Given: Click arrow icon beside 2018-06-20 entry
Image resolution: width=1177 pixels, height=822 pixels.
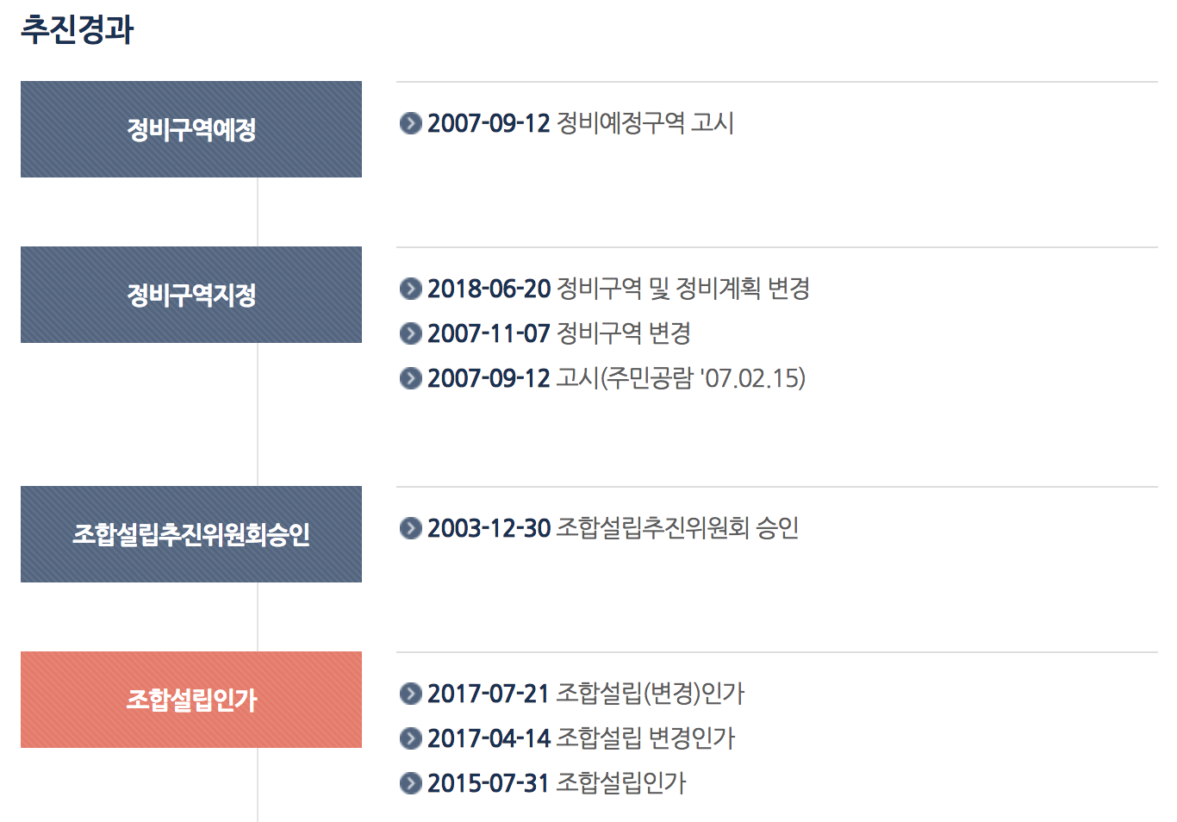Looking at the screenshot, I should click(x=411, y=289).
